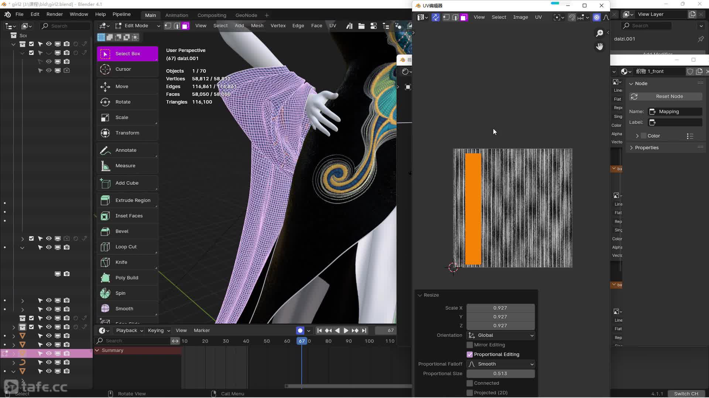The height and width of the screenshot is (398, 709).
Task: Choose the Measure tool
Action: coord(127,165)
